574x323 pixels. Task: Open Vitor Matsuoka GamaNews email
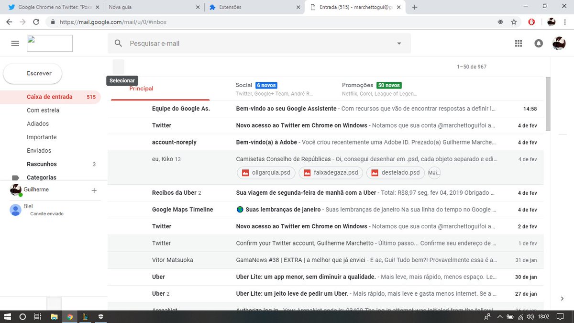325,260
